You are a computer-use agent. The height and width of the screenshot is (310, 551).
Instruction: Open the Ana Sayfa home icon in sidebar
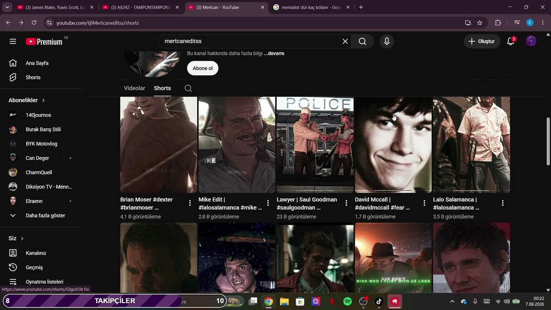[13, 63]
